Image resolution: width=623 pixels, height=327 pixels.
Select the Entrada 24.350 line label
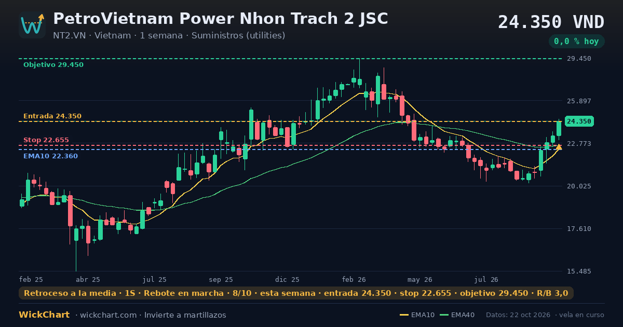(x=52, y=116)
